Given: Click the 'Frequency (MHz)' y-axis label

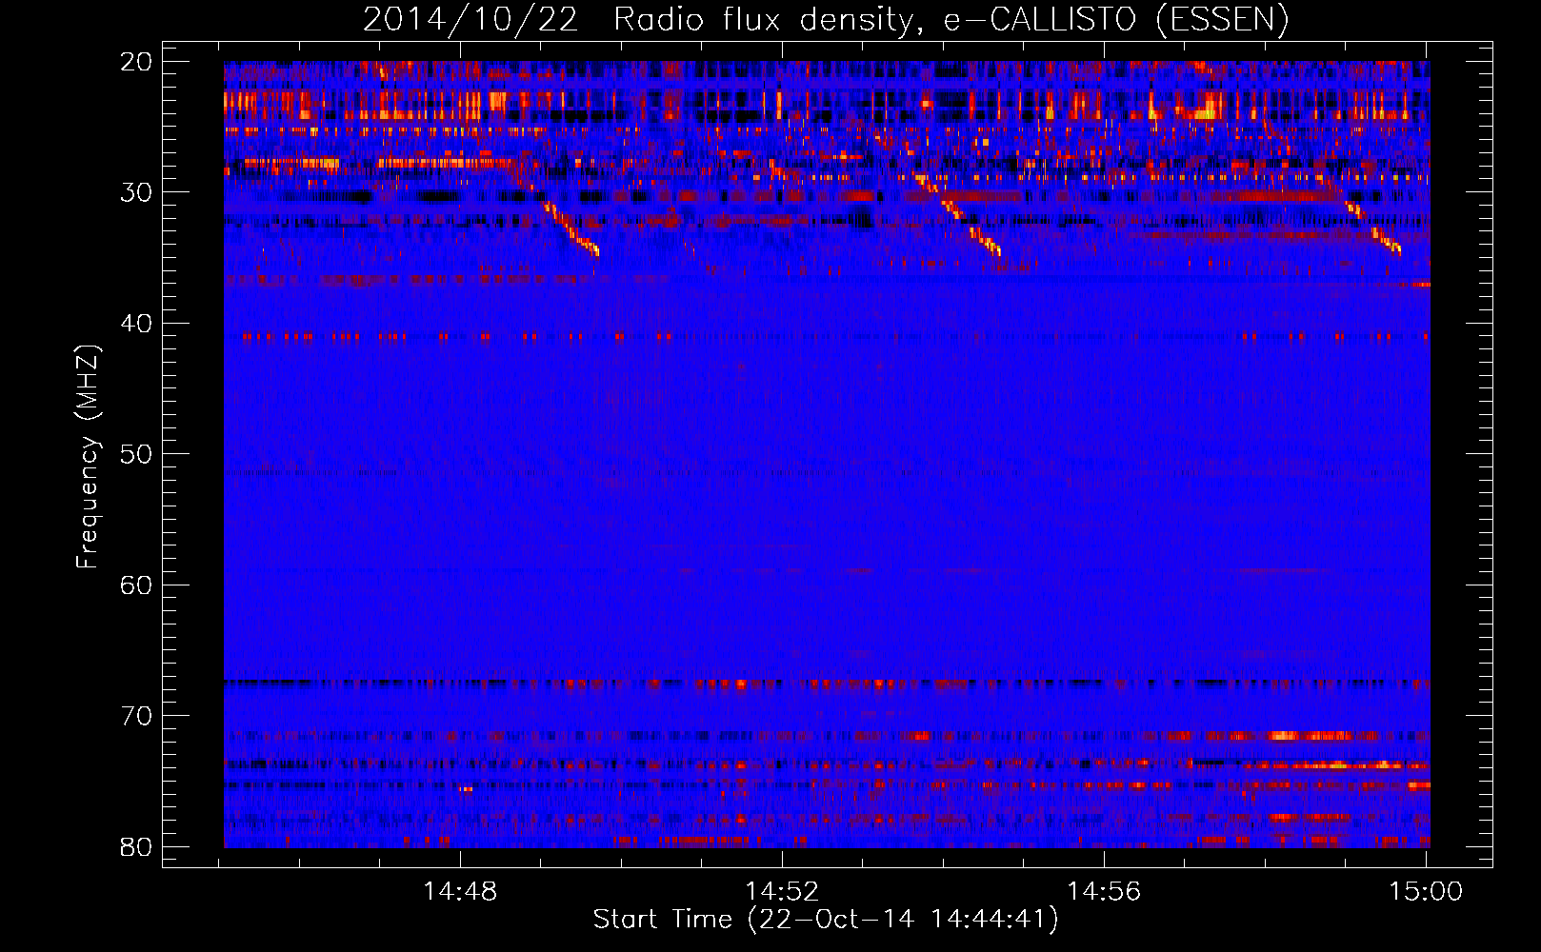Looking at the screenshot, I should 88,456.
